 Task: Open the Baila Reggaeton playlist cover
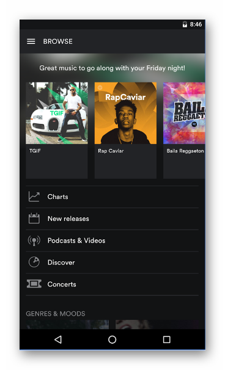click(184, 113)
